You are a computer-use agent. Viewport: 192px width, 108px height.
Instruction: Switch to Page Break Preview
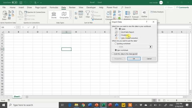click(164, 100)
